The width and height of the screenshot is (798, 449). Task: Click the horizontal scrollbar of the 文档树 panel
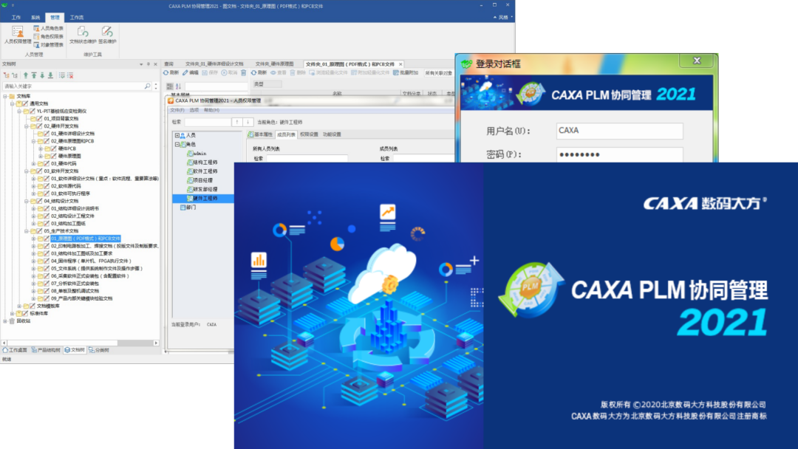[80, 343]
